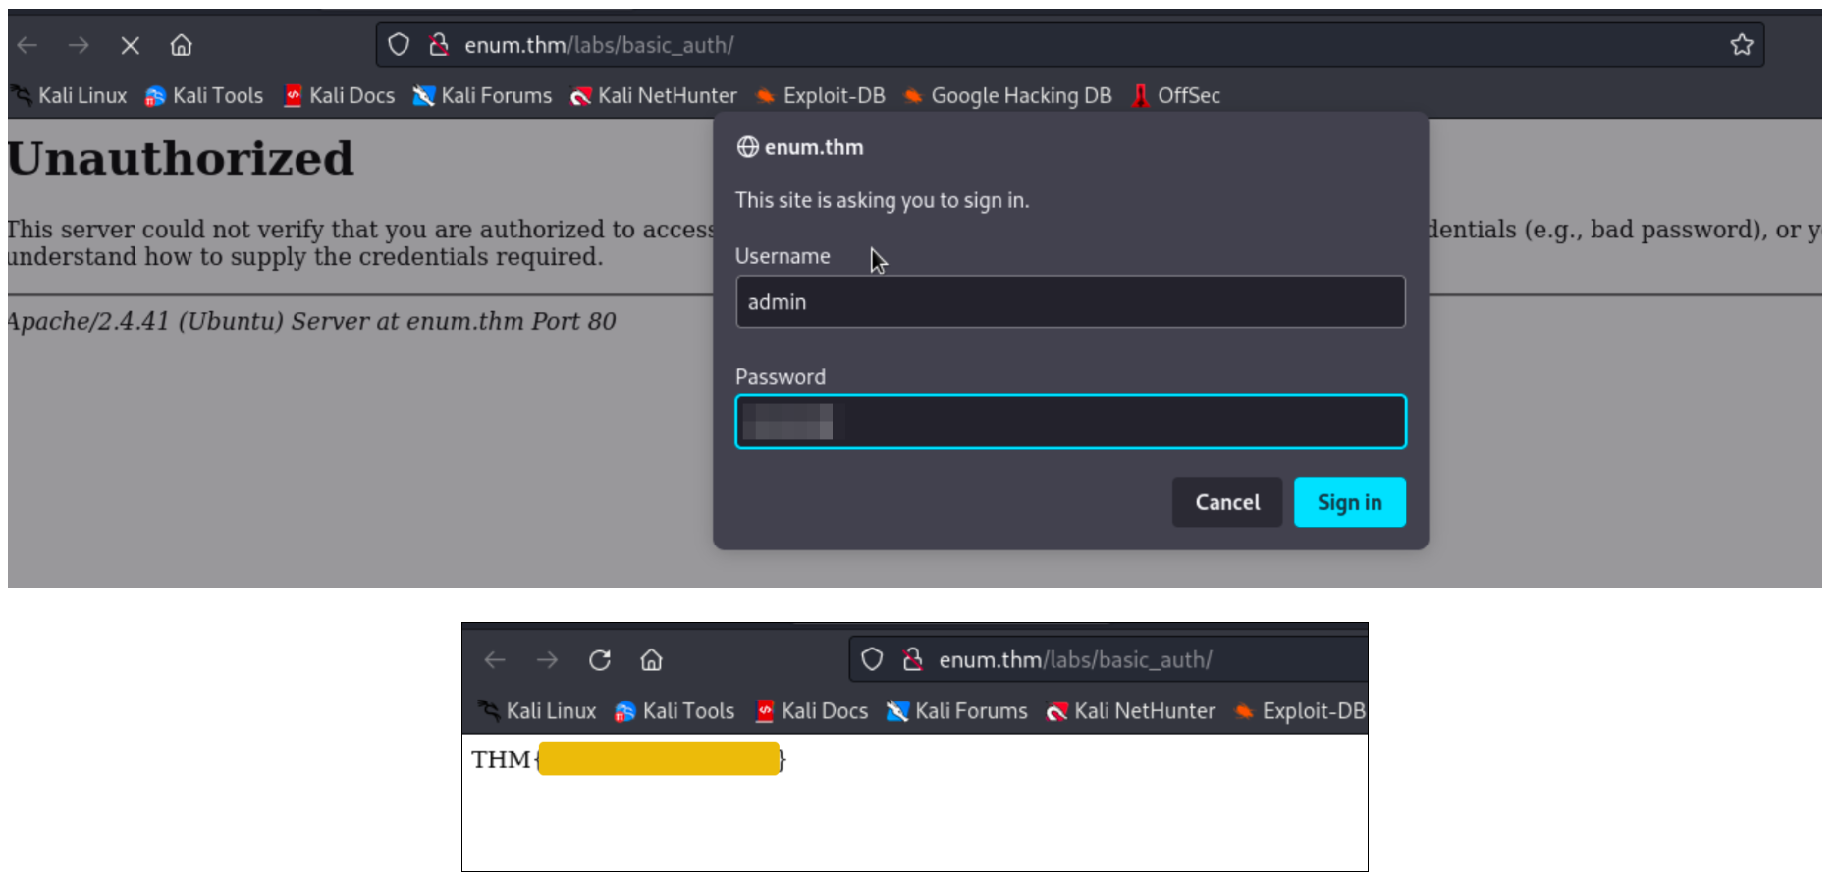Viewport: 1836px width, 883px height.
Task: Open Kali NetHunter bookmark in lower browser
Action: coord(1131,711)
